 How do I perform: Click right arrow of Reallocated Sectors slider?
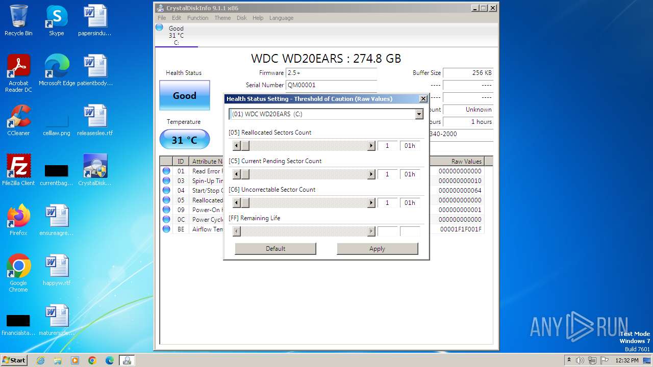371,146
